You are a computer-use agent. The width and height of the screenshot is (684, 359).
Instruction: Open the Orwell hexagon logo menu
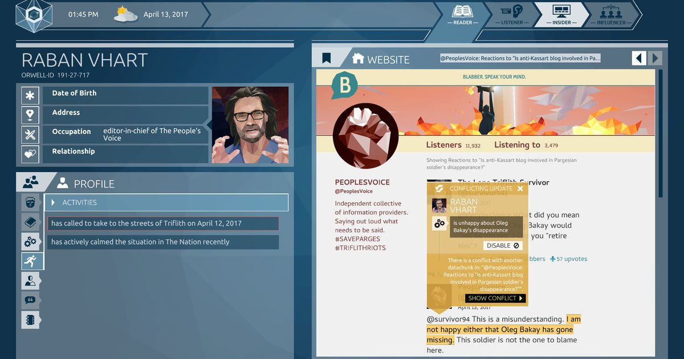[x=34, y=15]
